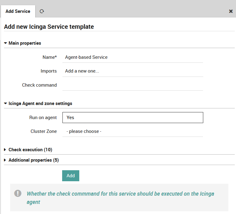Click the Imports 'Add a new one...' field
The height and width of the screenshot is (214, 236).
133,71
